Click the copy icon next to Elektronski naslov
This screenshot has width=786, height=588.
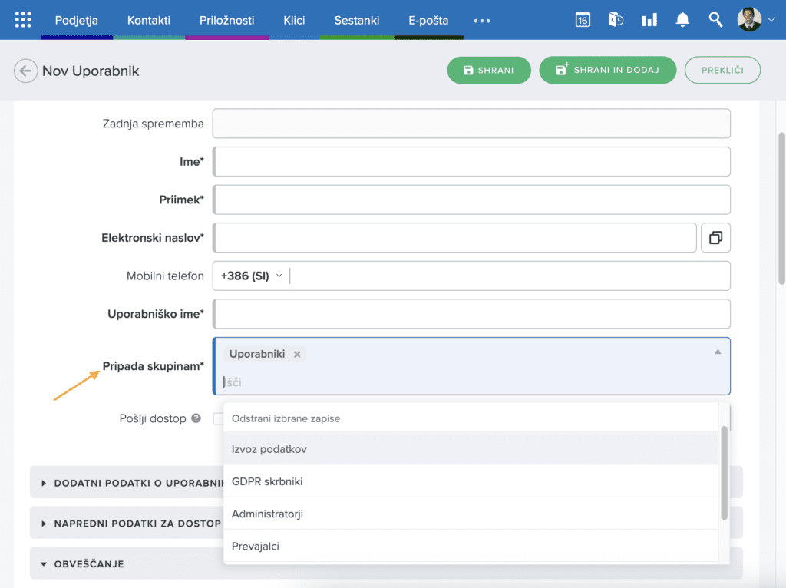715,238
